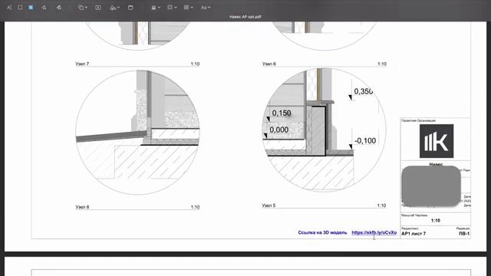
Task: Click the company logo in title block
Action: click(x=437, y=141)
